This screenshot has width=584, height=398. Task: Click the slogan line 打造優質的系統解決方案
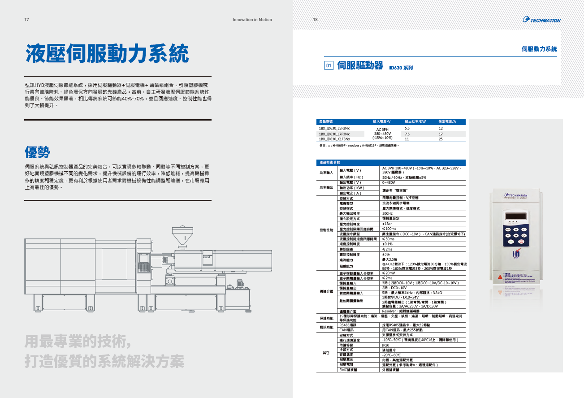(x=104, y=362)
